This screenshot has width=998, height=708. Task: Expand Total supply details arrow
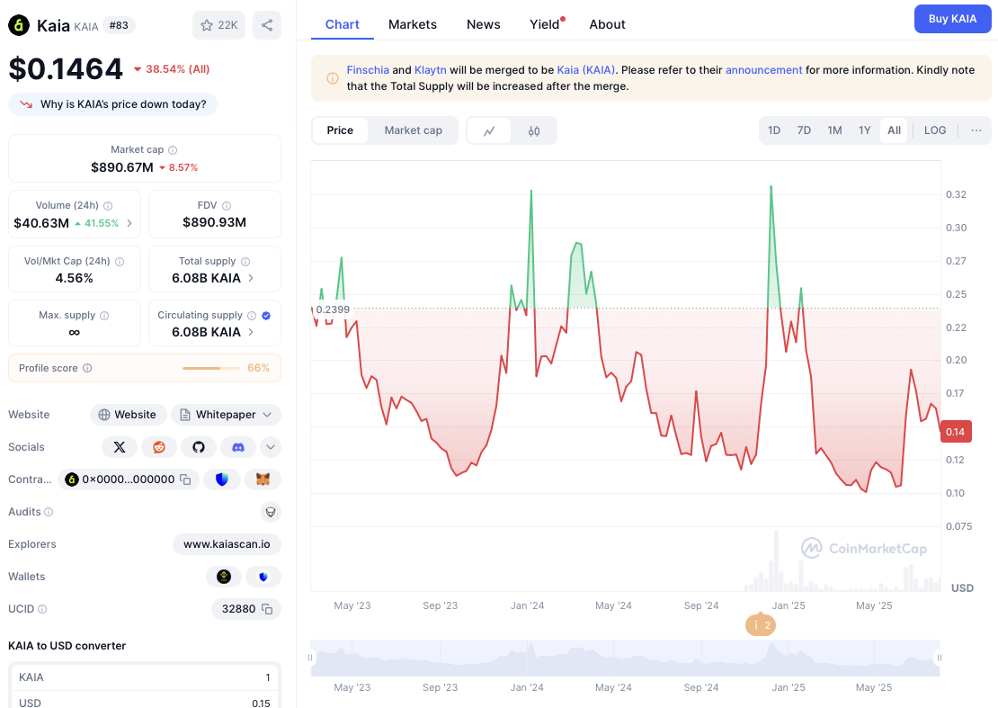tap(251, 278)
